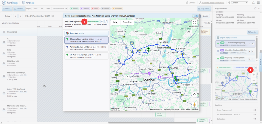262x124 pixels.
Task: Select Ally Pally Sound System stop in the route dialog
Action: tap(86, 56)
